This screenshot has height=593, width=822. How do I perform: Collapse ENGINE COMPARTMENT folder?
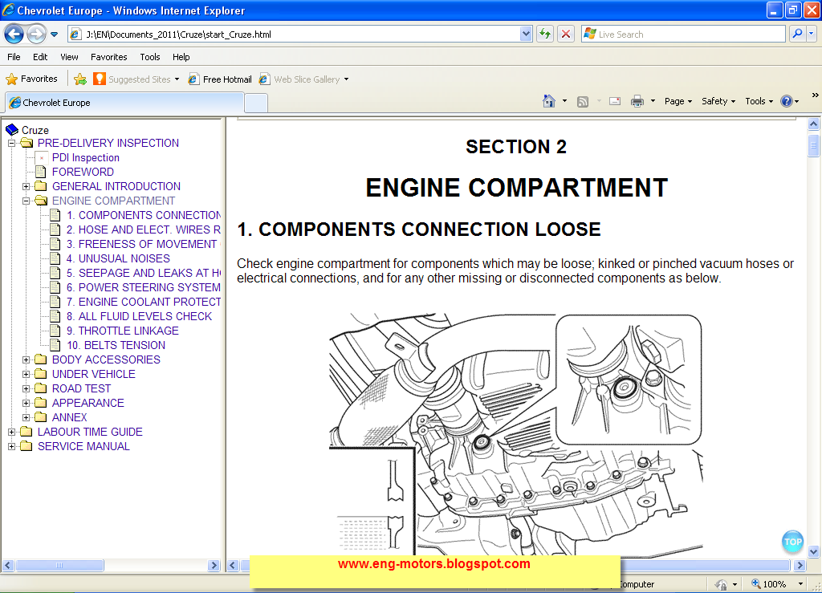(26, 201)
